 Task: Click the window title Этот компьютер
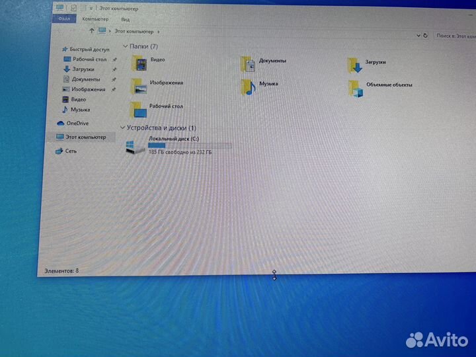pyautogui.click(x=119, y=9)
